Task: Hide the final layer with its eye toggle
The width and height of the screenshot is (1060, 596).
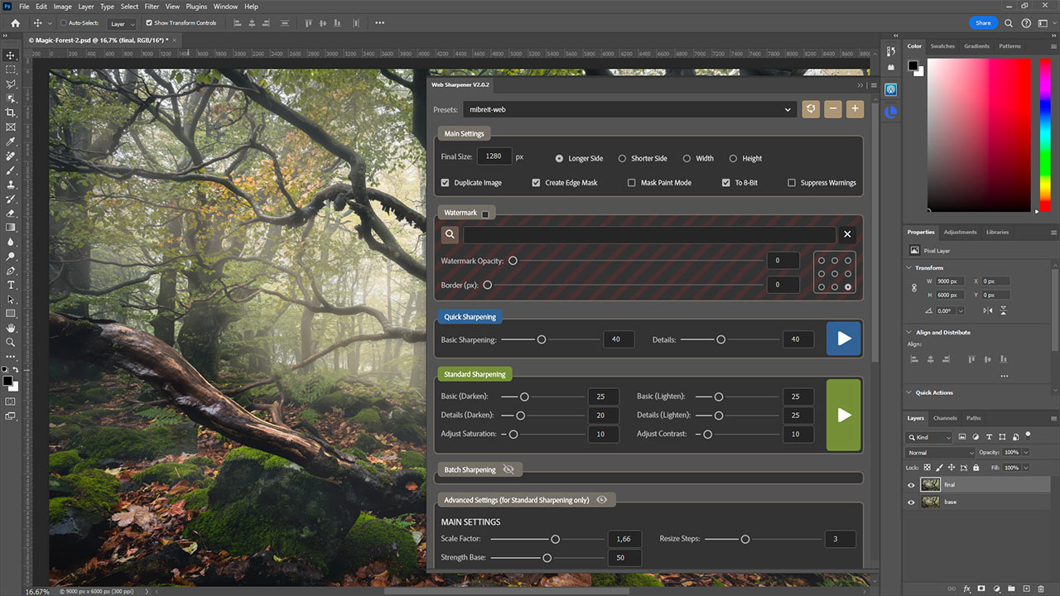Action: point(911,484)
